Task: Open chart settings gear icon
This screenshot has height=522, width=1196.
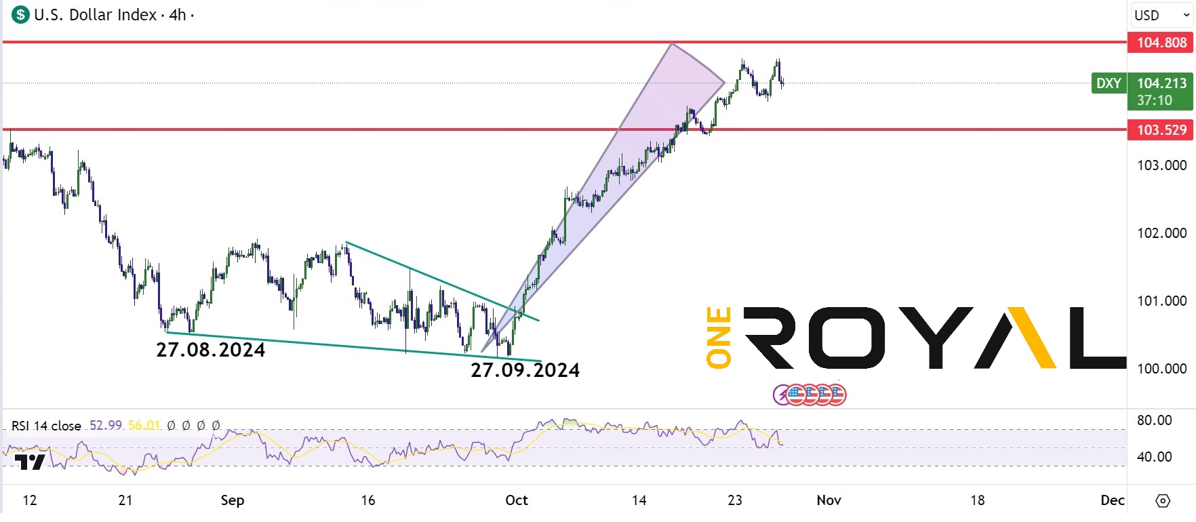Action: [x=1163, y=501]
